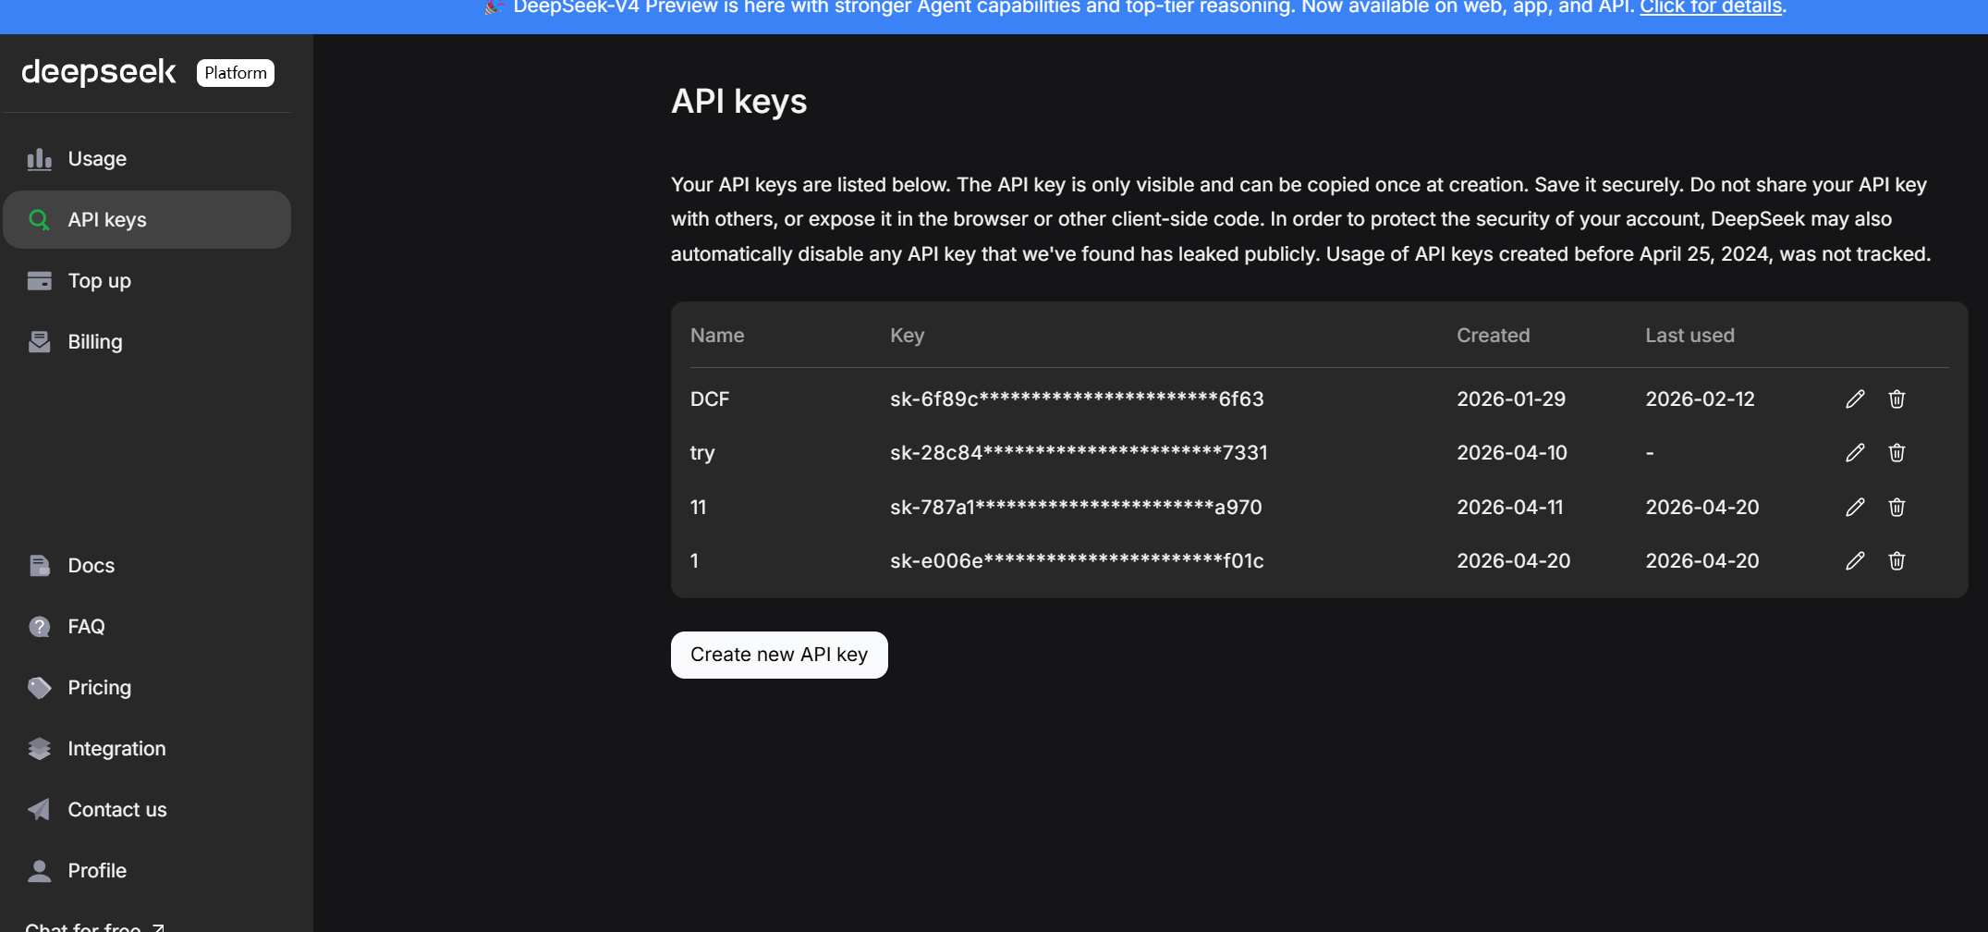Open the Billing section
This screenshot has width=1988, height=932.
coord(147,342)
